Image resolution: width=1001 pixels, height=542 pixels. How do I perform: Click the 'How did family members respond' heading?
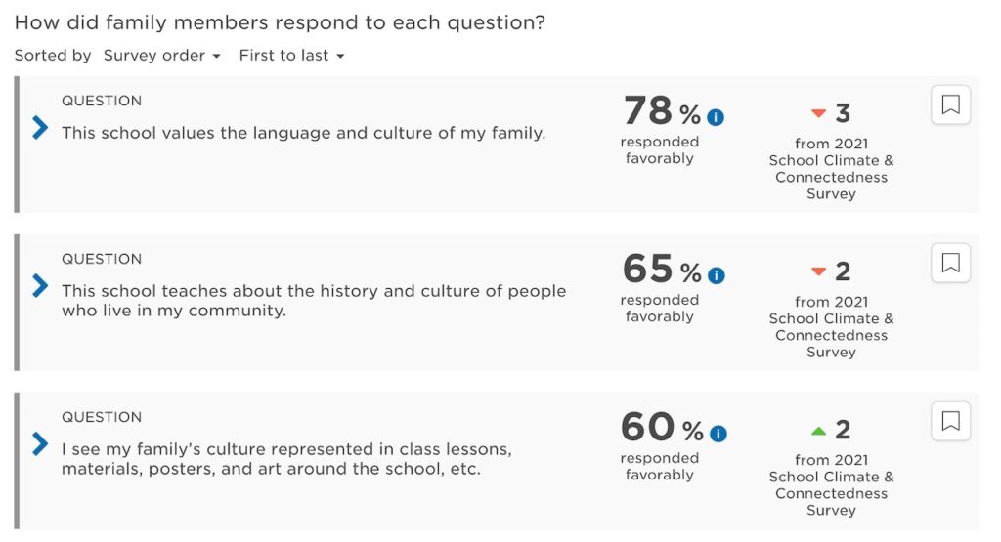click(x=280, y=22)
